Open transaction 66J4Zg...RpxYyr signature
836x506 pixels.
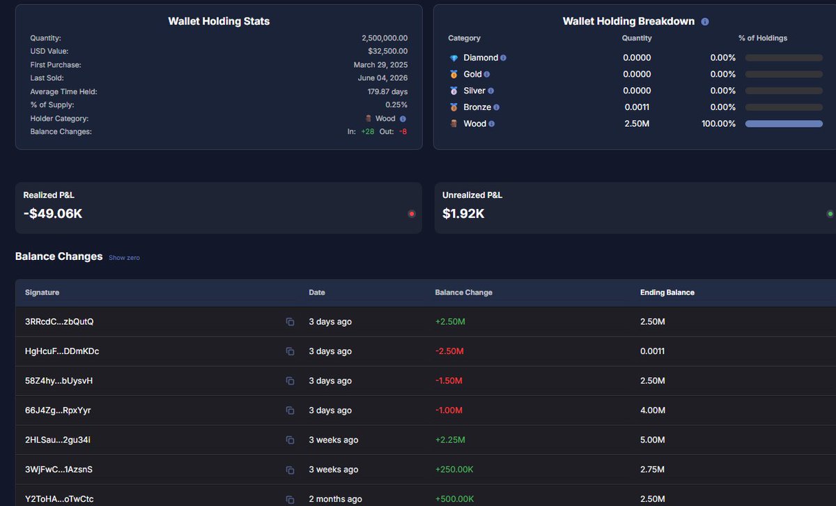click(58, 411)
